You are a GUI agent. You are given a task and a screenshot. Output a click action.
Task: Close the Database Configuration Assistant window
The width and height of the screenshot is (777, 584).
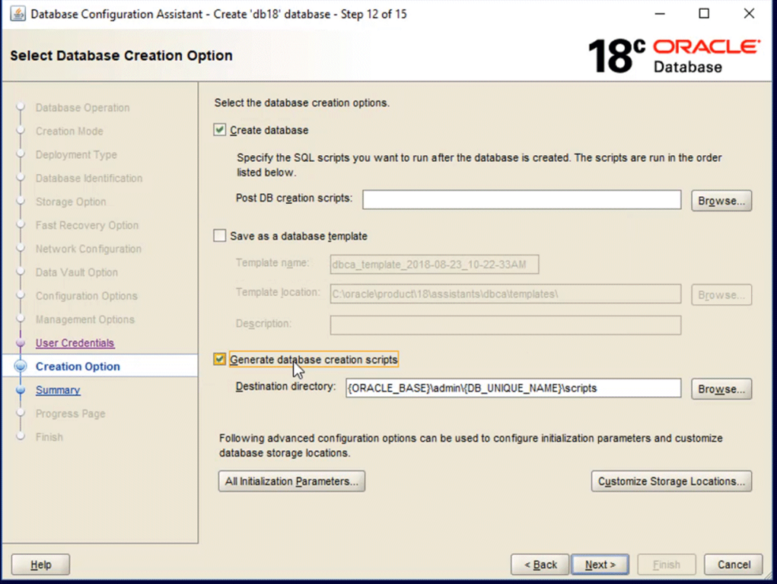749,14
